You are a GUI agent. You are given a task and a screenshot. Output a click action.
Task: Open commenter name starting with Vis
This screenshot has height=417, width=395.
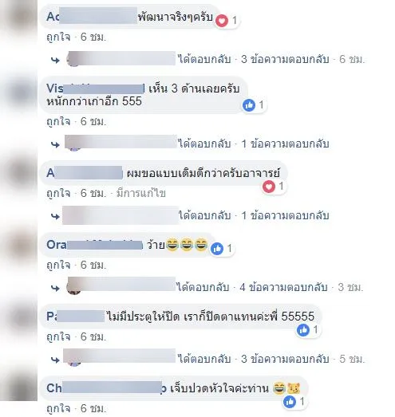click(96, 89)
